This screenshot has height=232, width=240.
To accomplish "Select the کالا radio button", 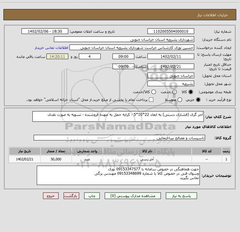I will 191,92.
